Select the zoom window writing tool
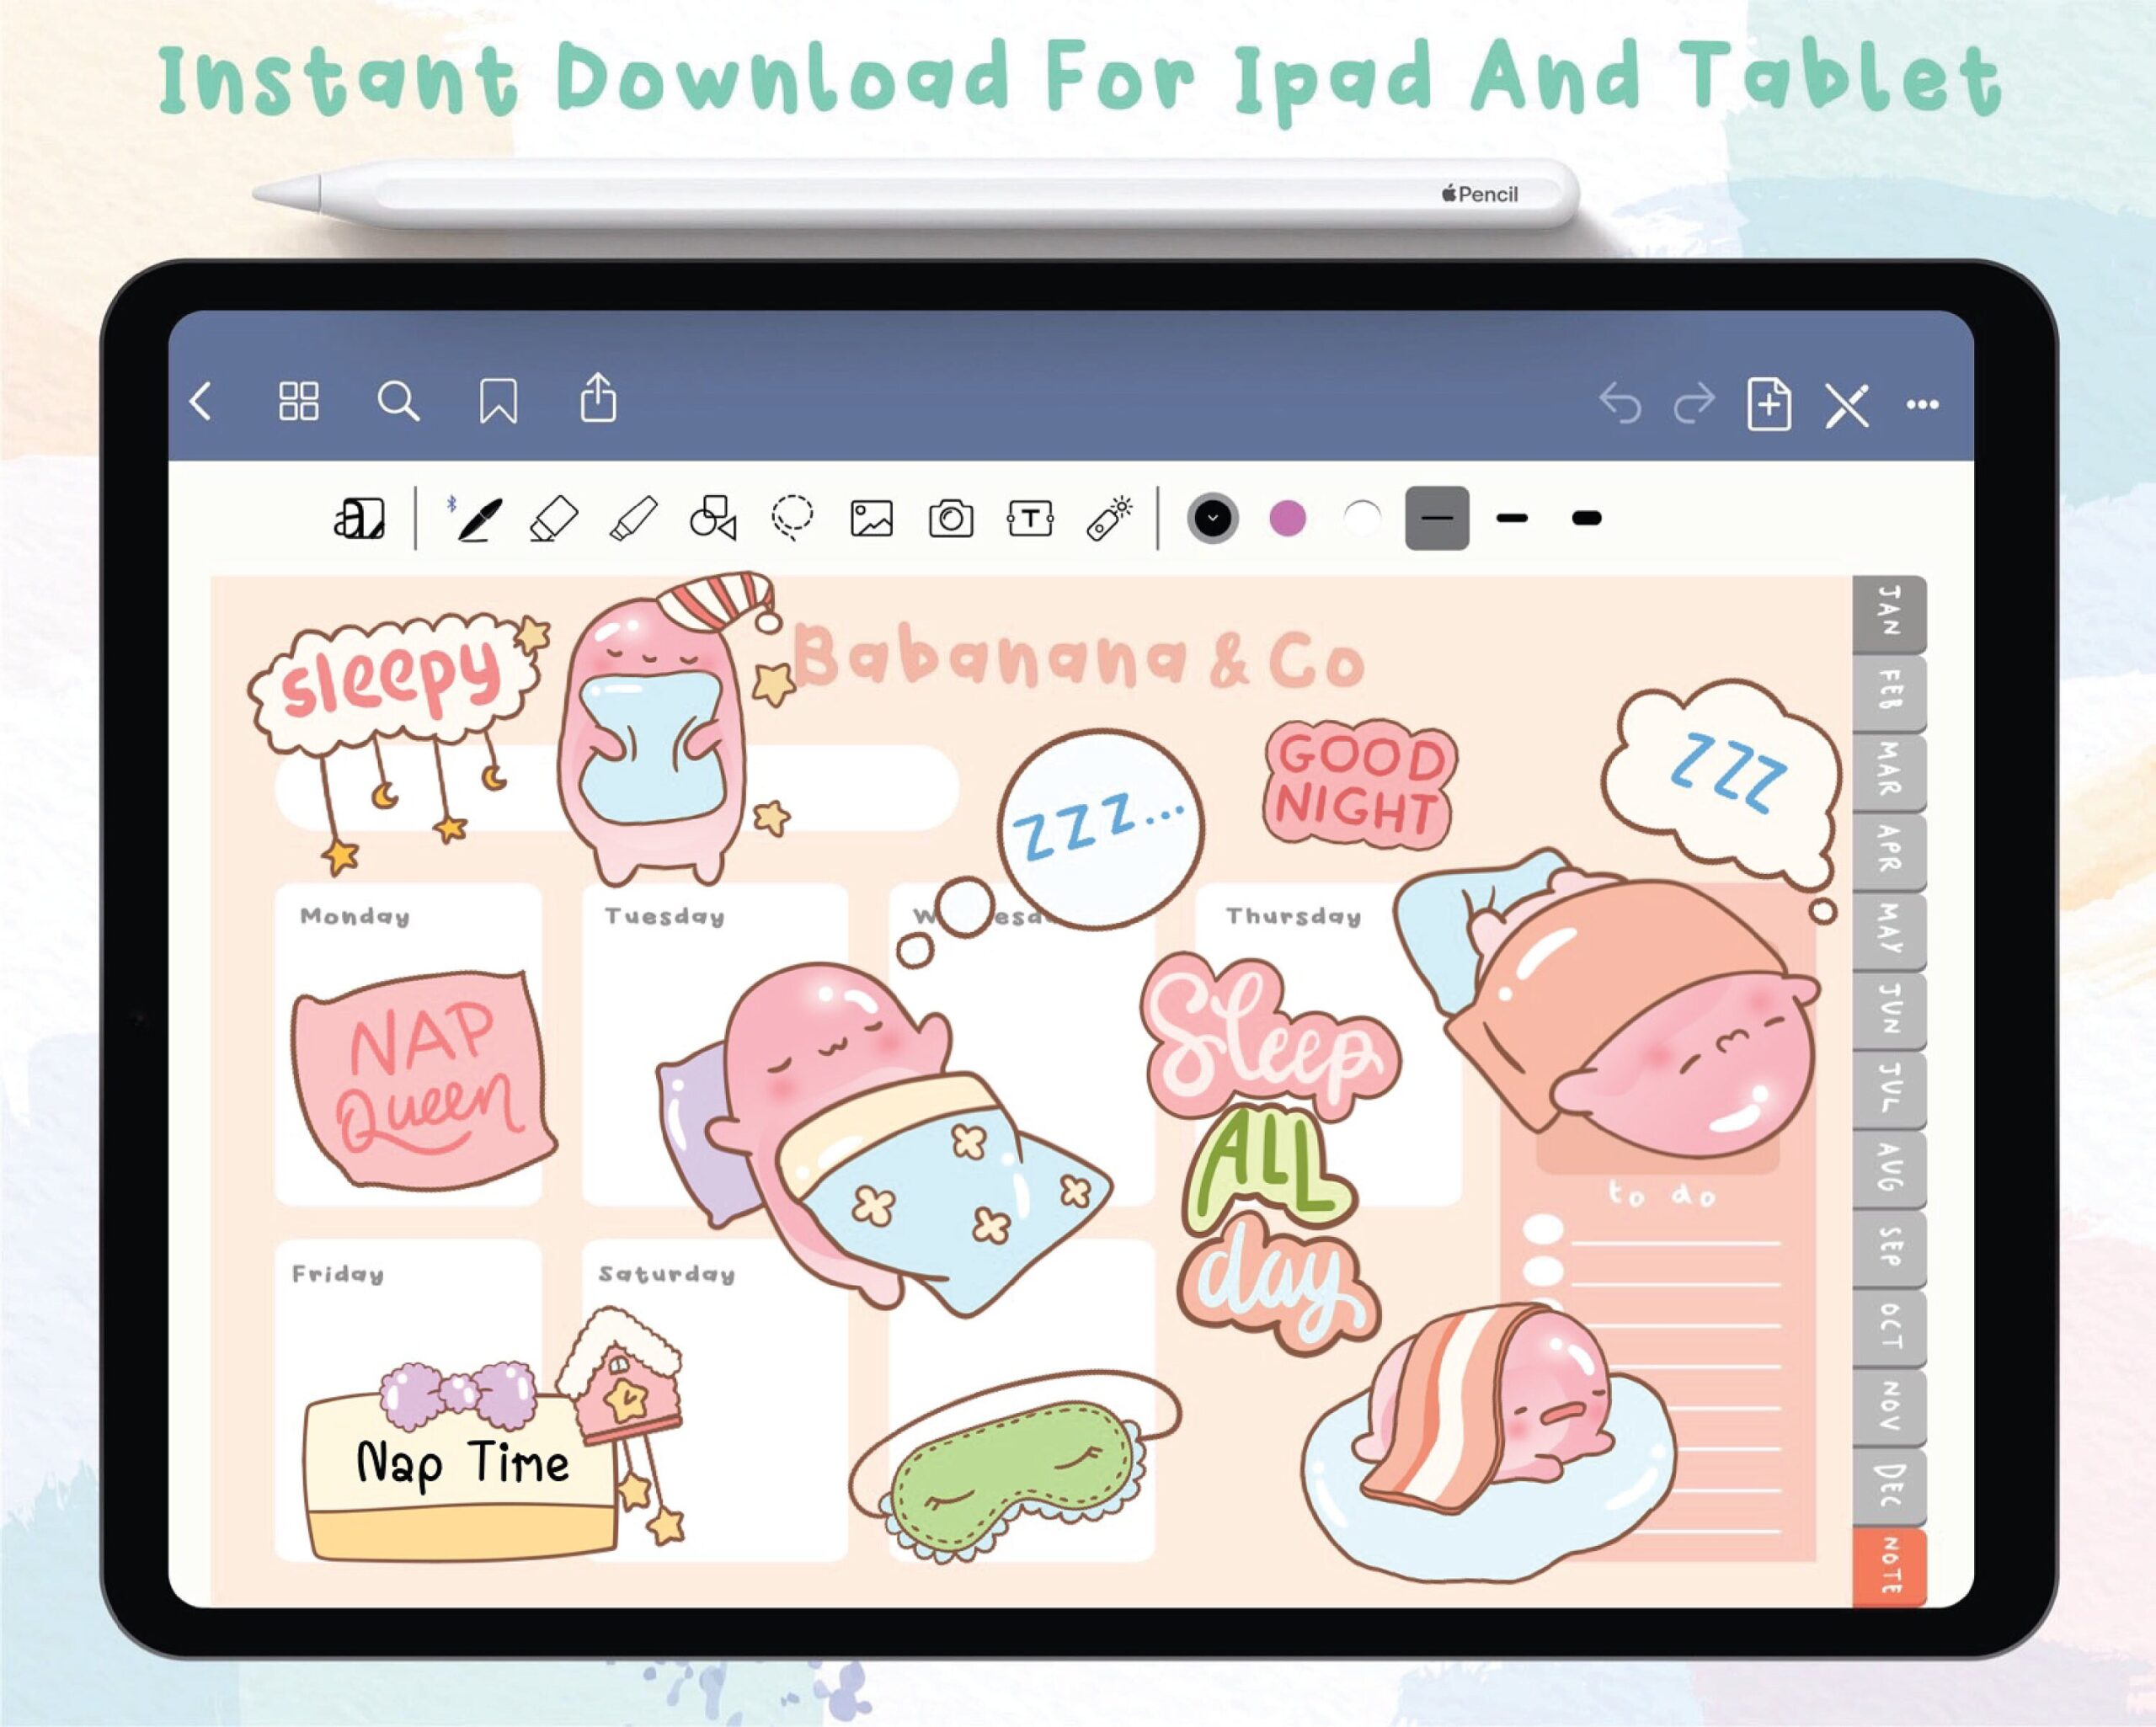Viewport: 2156px width, 1727px height. coord(359,518)
